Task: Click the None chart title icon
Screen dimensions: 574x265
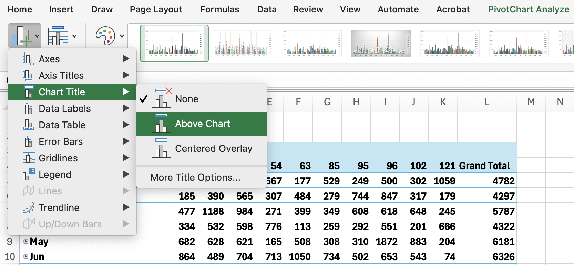Action: [162, 99]
